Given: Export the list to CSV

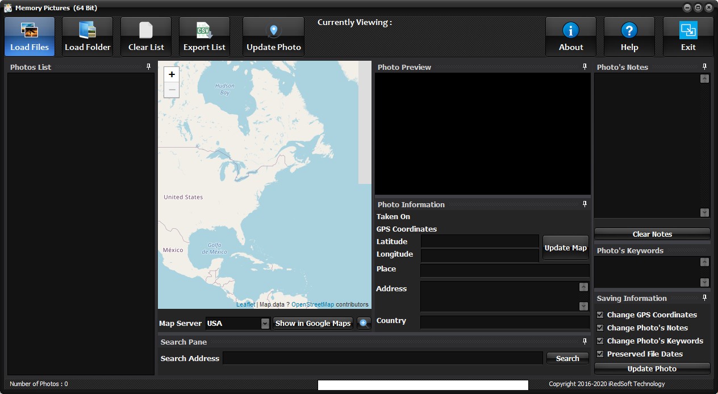Looking at the screenshot, I should tap(204, 36).
